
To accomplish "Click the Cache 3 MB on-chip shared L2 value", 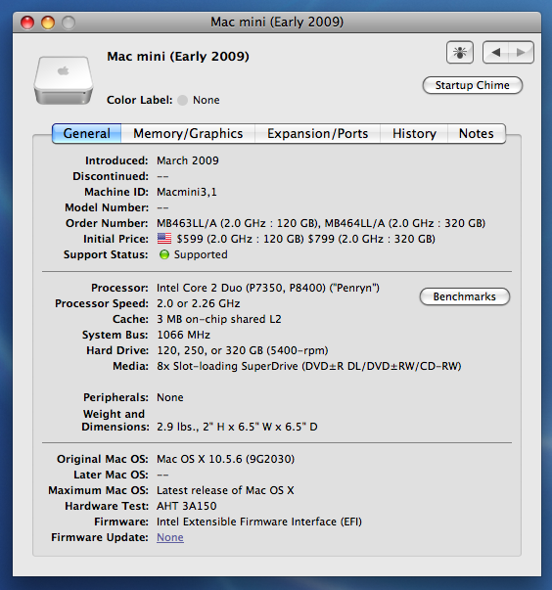I will (219, 319).
